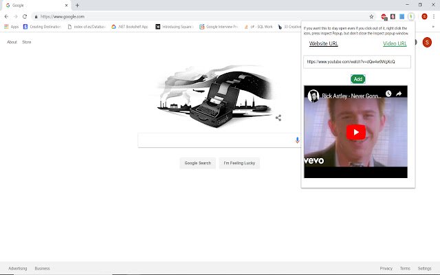
Task: Switch to Video URL tab in popup
Action: point(395,43)
